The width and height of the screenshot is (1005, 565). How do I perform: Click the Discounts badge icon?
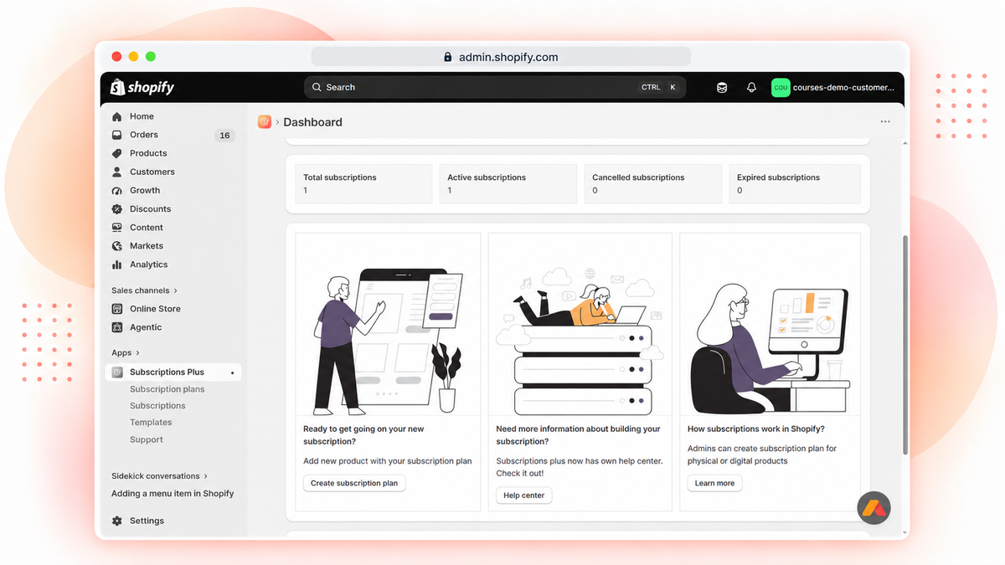click(117, 209)
